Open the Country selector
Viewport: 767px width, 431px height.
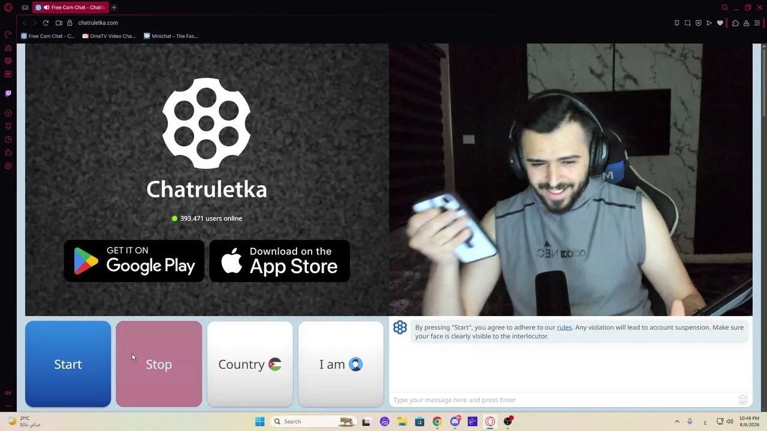(250, 364)
